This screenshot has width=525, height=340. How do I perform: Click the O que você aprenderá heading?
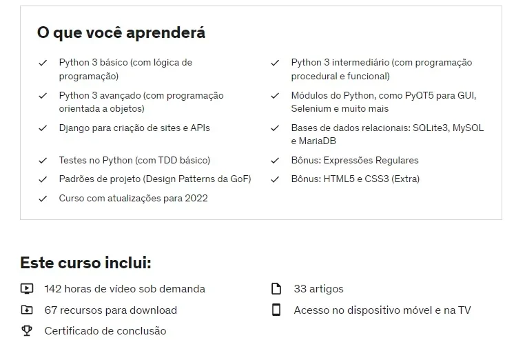pyautogui.click(x=121, y=33)
